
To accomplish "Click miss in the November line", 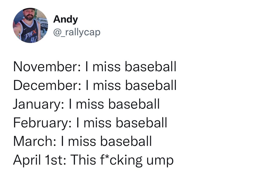I will click(106, 67).
